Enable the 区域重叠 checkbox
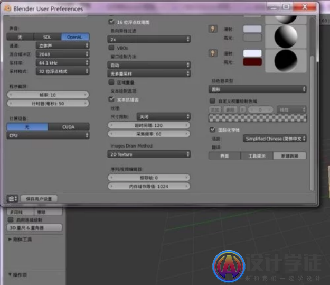330x285 pixels. (x=111, y=82)
